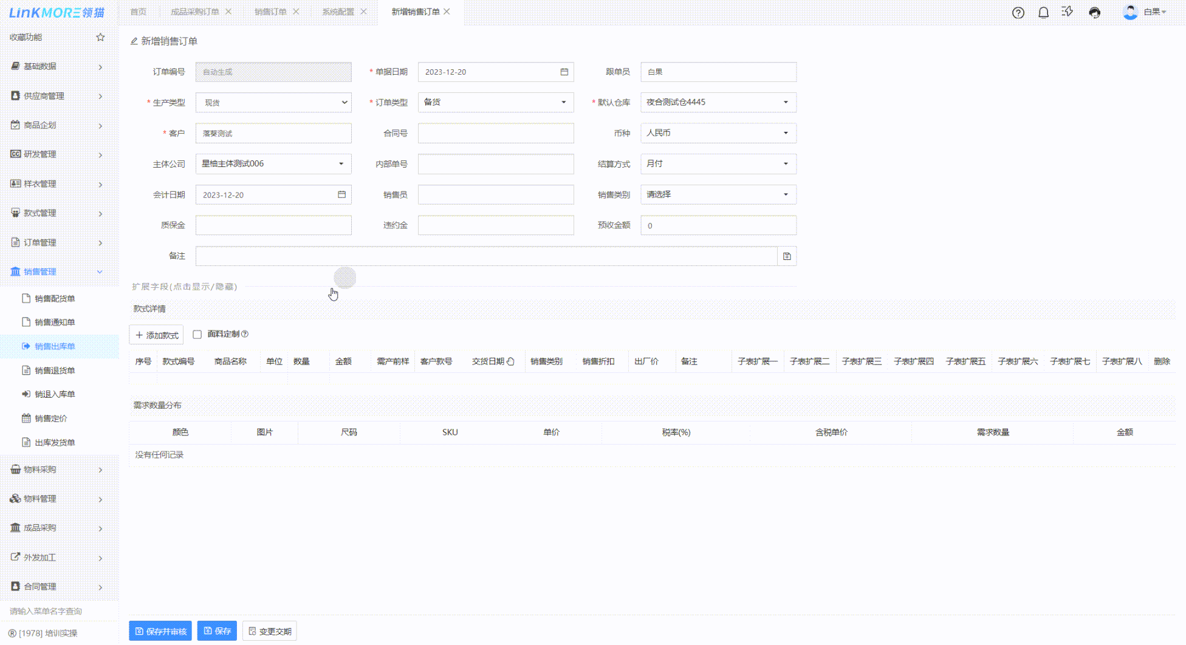
Task: Click the 备注 field expand icon
Action: coord(787,256)
